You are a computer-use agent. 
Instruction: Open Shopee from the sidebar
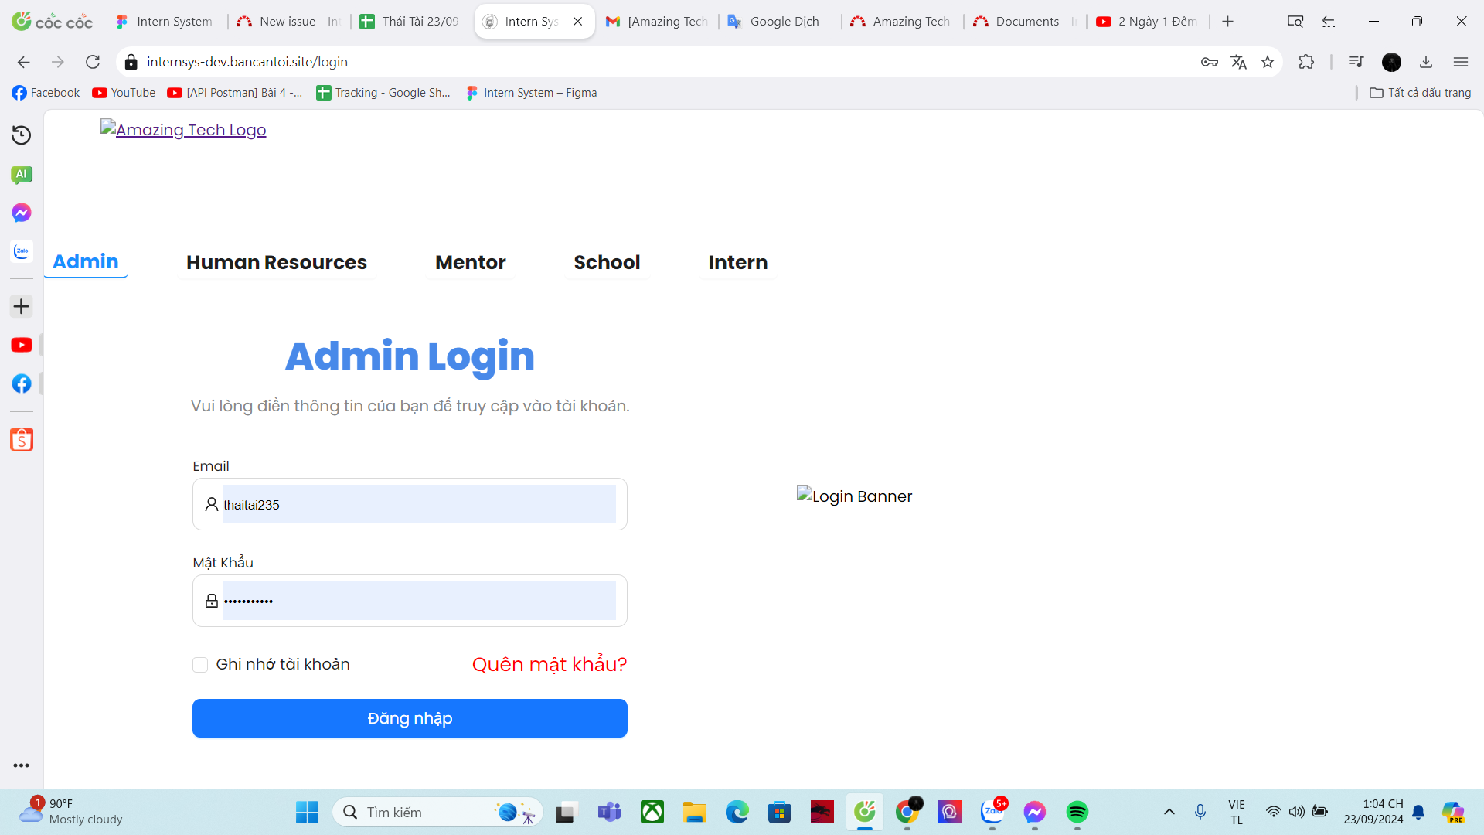coord(21,439)
